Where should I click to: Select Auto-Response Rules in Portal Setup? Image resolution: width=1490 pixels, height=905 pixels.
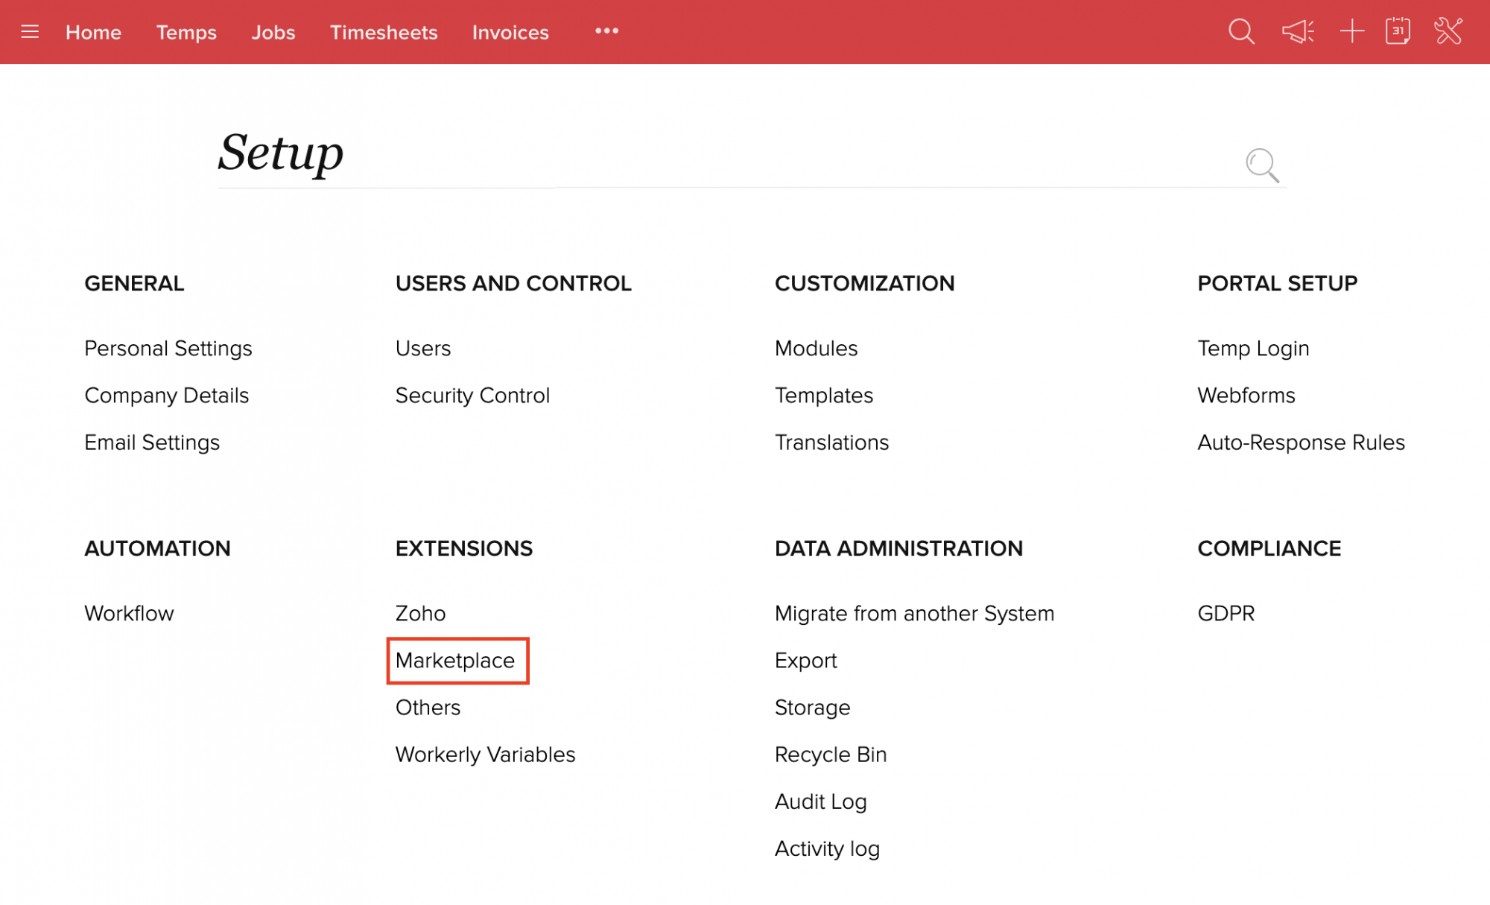tap(1301, 442)
